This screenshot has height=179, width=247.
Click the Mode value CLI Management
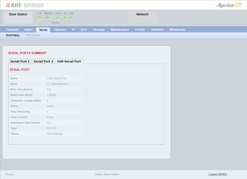[57, 84]
